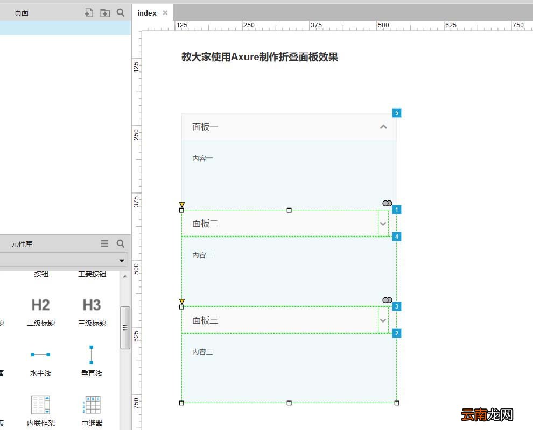The image size is (533, 430).
Task: Click footnote marker number 2
Action: (x=397, y=333)
